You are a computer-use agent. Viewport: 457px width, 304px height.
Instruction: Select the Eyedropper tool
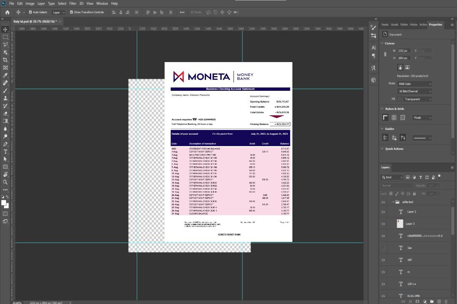[x=5, y=75]
